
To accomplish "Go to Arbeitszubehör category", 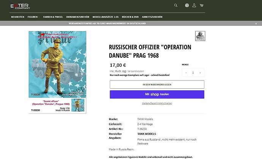I will pos(152,17).
